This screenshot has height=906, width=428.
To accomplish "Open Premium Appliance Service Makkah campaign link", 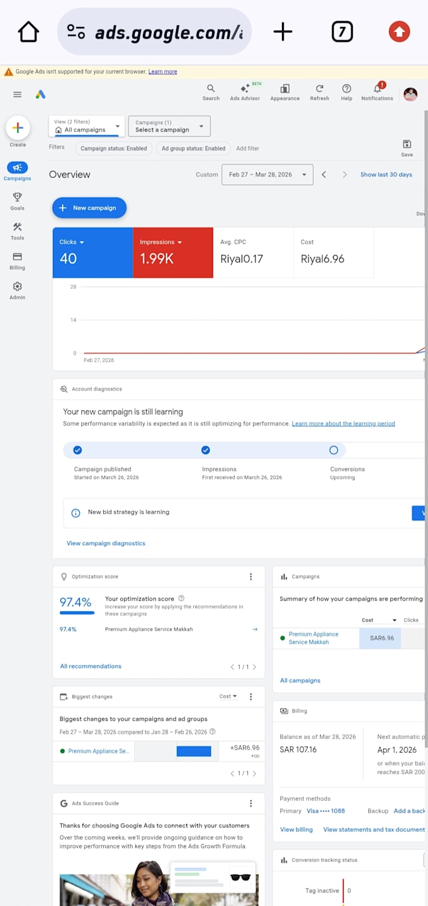I will 313,638.
